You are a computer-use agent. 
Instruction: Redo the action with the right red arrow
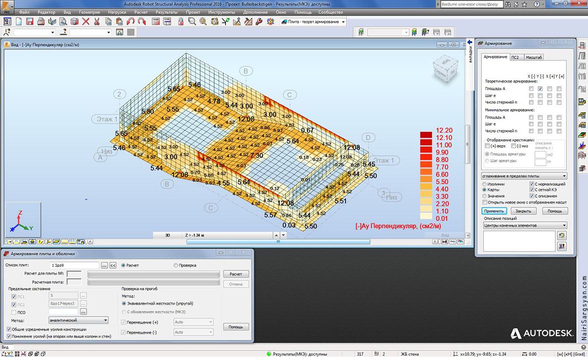pyautogui.click(x=142, y=22)
